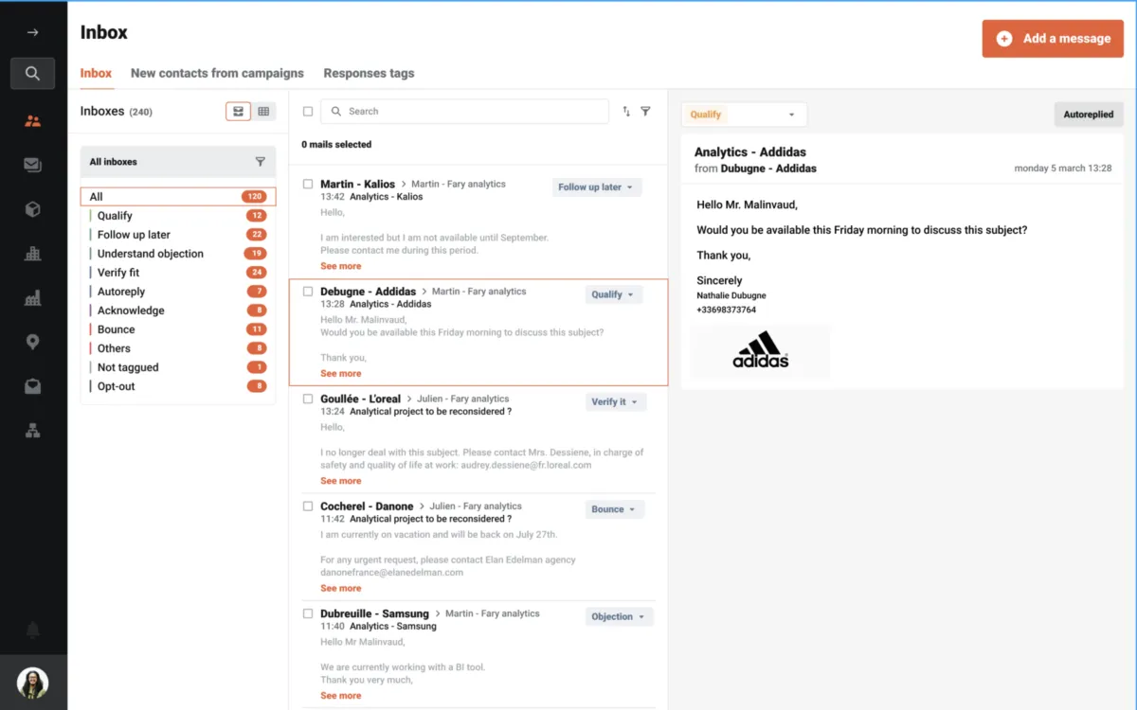This screenshot has width=1137, height=710.
Task: See more of the Debugne - Addidas mail
Action: coord(340,373)
